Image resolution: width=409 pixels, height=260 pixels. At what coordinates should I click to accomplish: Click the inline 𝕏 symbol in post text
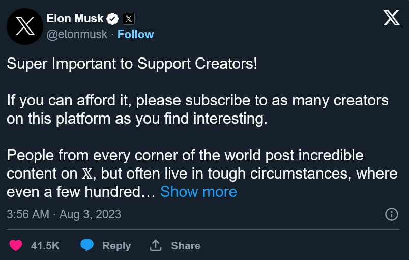[x=87, y=174]
